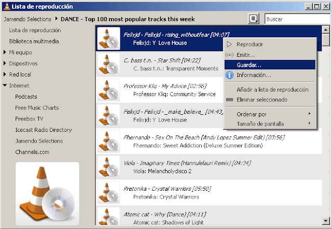Click the Eliminar seleccionado minus icon
Image resolution: width=332 pixels, height=229 pixels.
[x=229, y=100]
